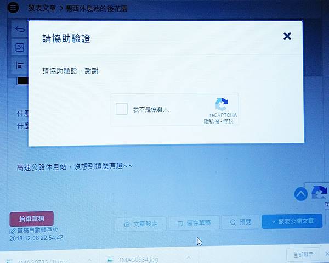Expand the IMAG0954.jpg download chevron
The height and width of the screenshot is (263, 329).
point(189,258)
